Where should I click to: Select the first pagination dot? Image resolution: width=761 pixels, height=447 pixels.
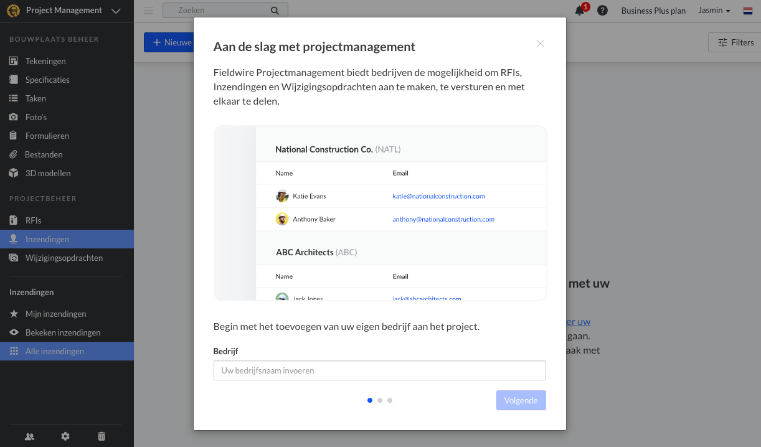coord(370,400)
